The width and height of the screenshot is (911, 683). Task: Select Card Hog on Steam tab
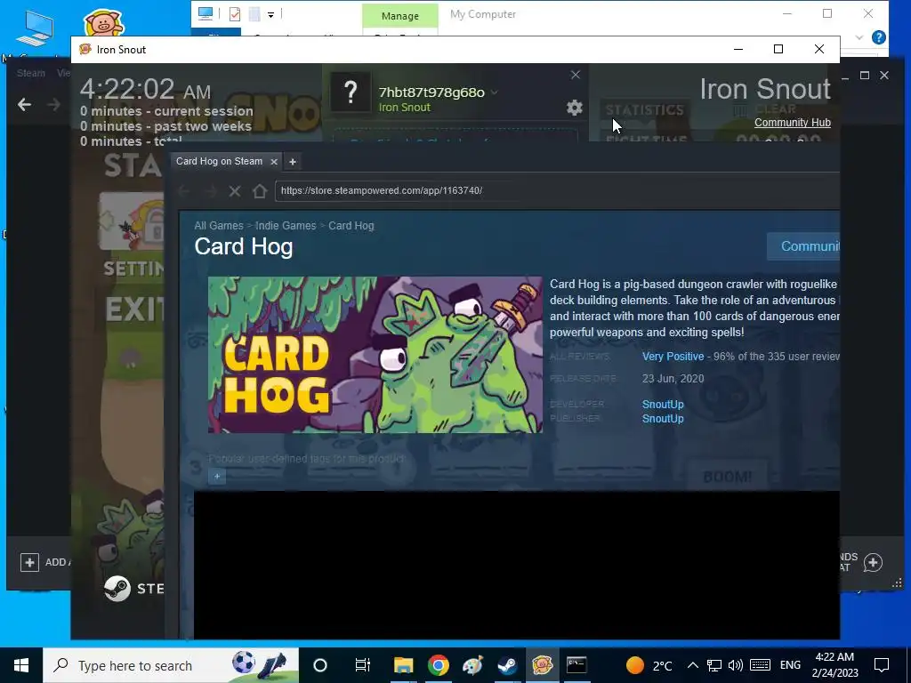pos(219,162)
